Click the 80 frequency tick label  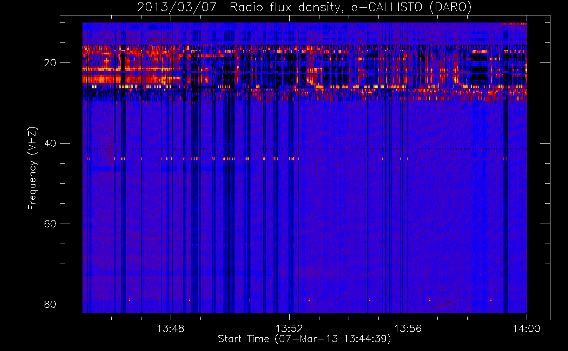(x=50, y=304)
